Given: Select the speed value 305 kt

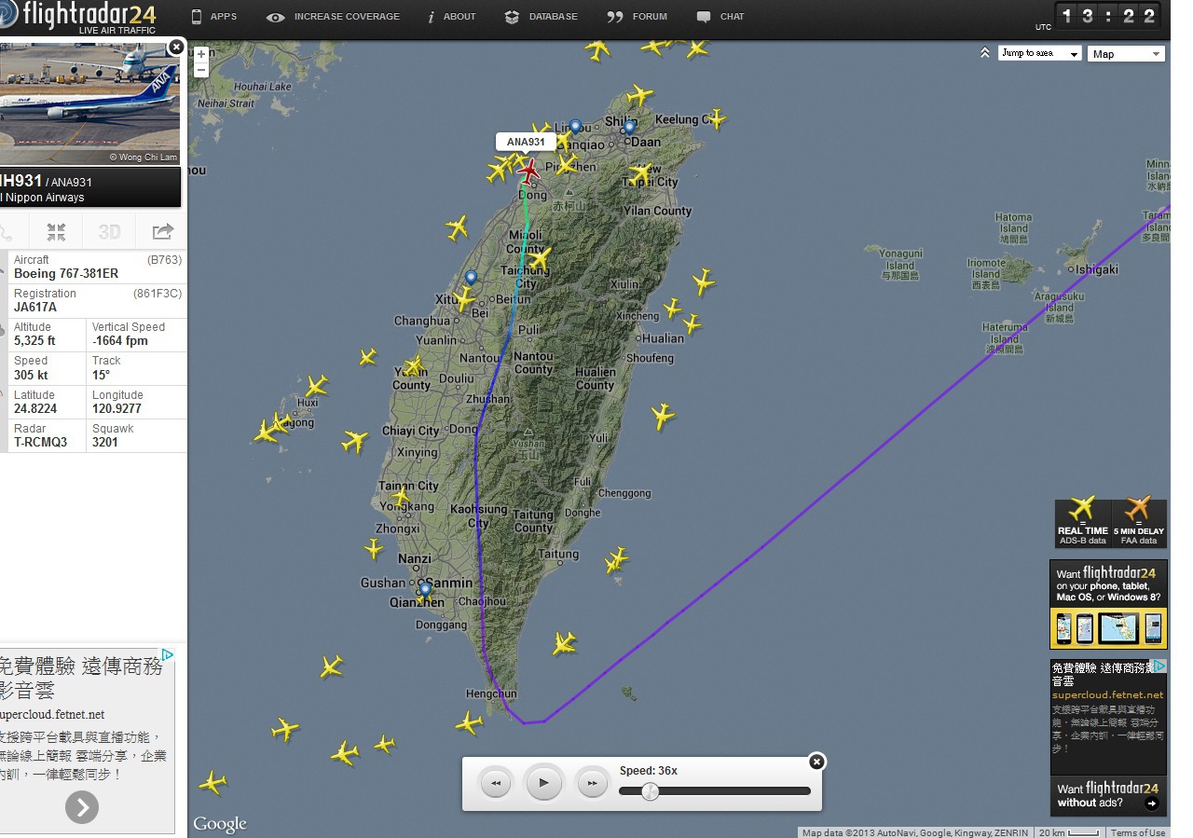Looking at the screenshot, I should [31, 375].
